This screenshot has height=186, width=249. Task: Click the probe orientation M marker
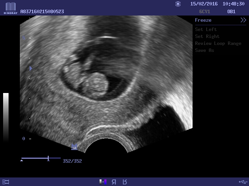(x=74, y=147)
